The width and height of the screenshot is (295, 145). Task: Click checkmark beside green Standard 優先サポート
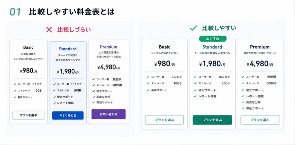(x=195, y=90)
